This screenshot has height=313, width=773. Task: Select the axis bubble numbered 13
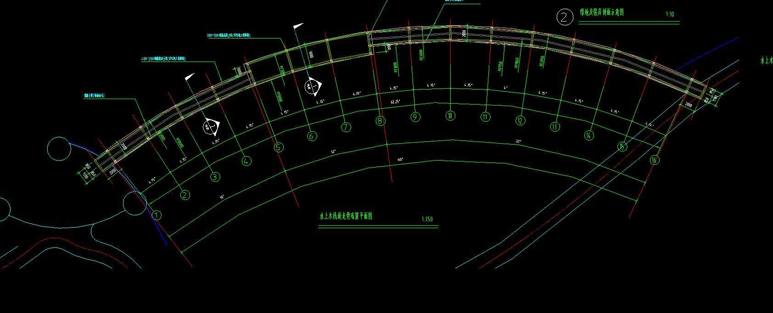point(555,127)
